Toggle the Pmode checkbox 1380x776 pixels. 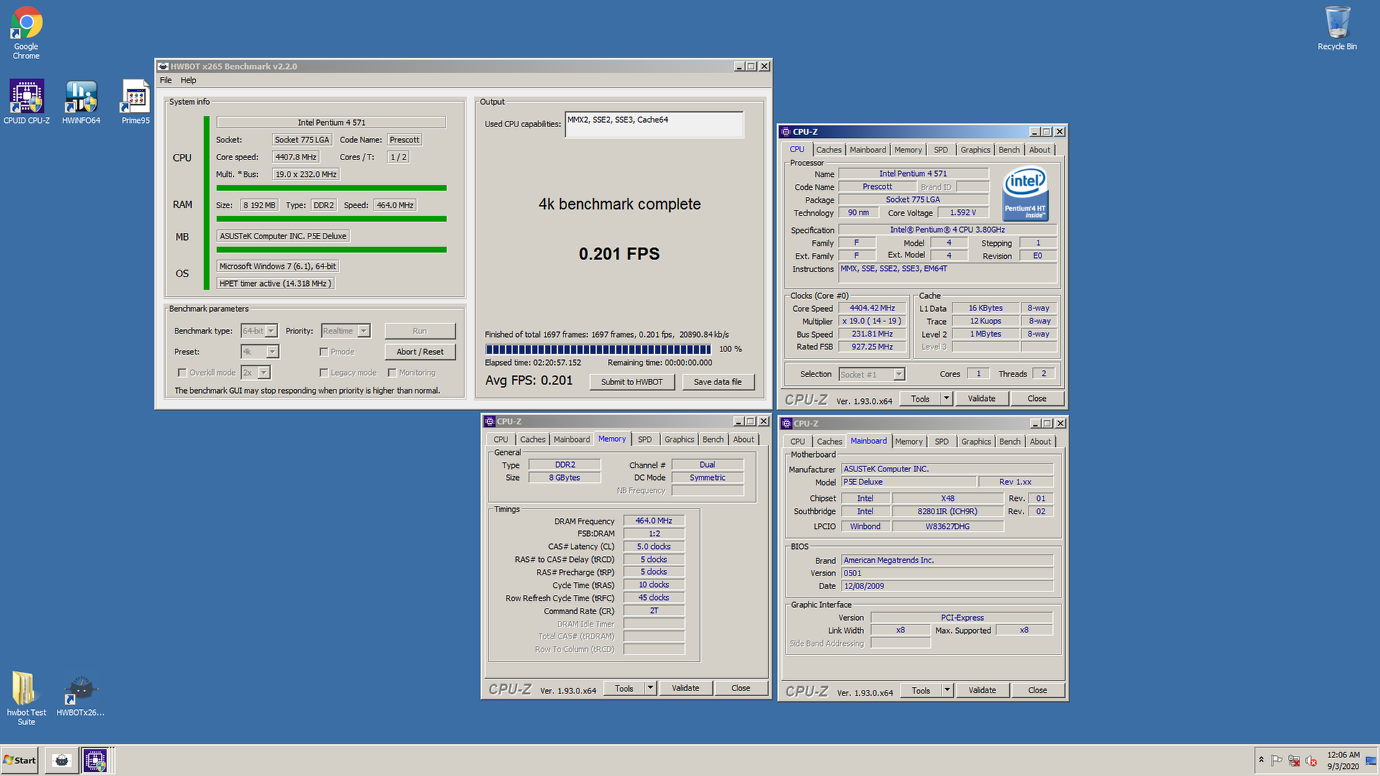[x=323, y=352]
